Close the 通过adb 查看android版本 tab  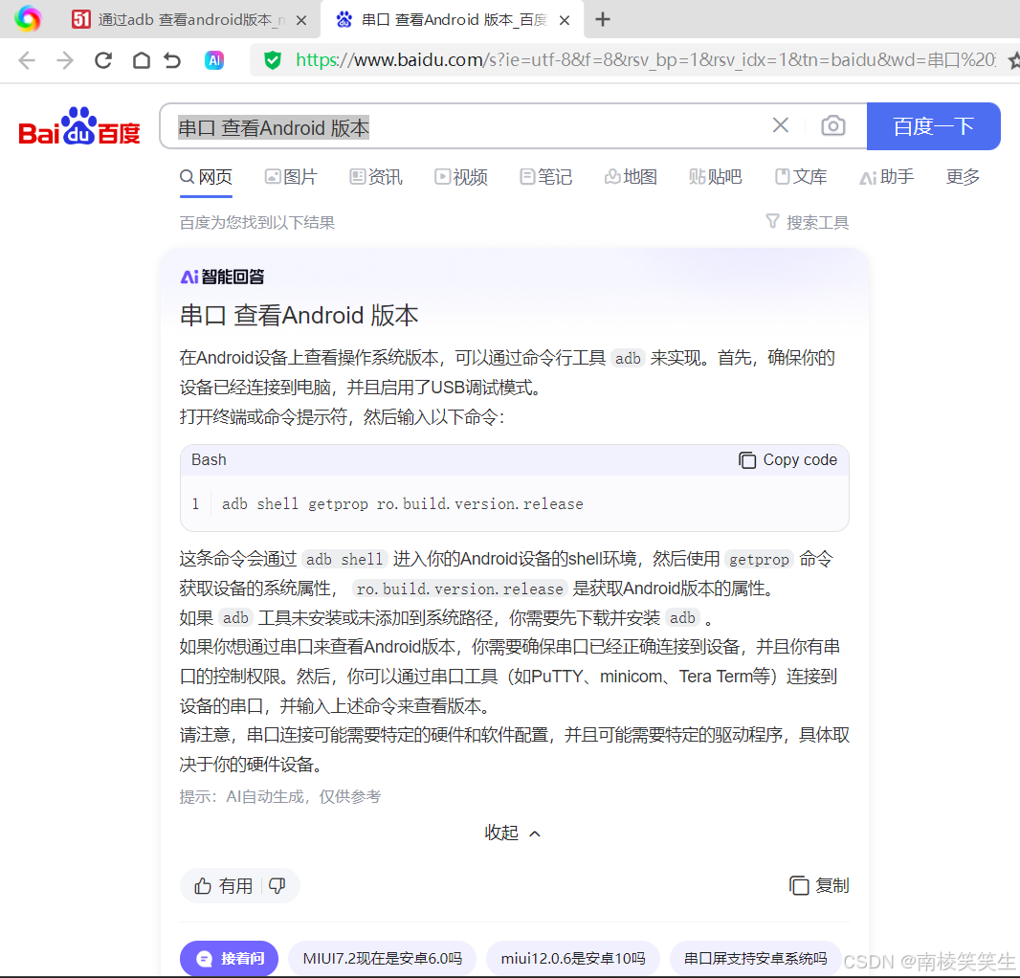click(301, 20)
